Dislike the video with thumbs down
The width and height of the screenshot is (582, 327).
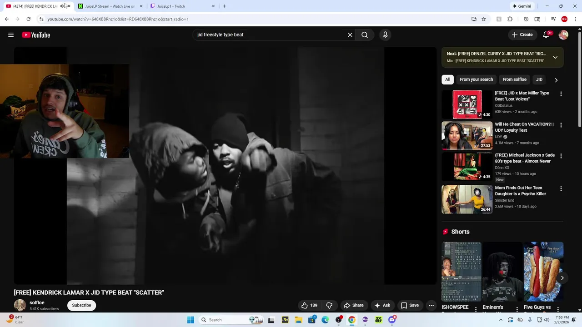[329, 305]
